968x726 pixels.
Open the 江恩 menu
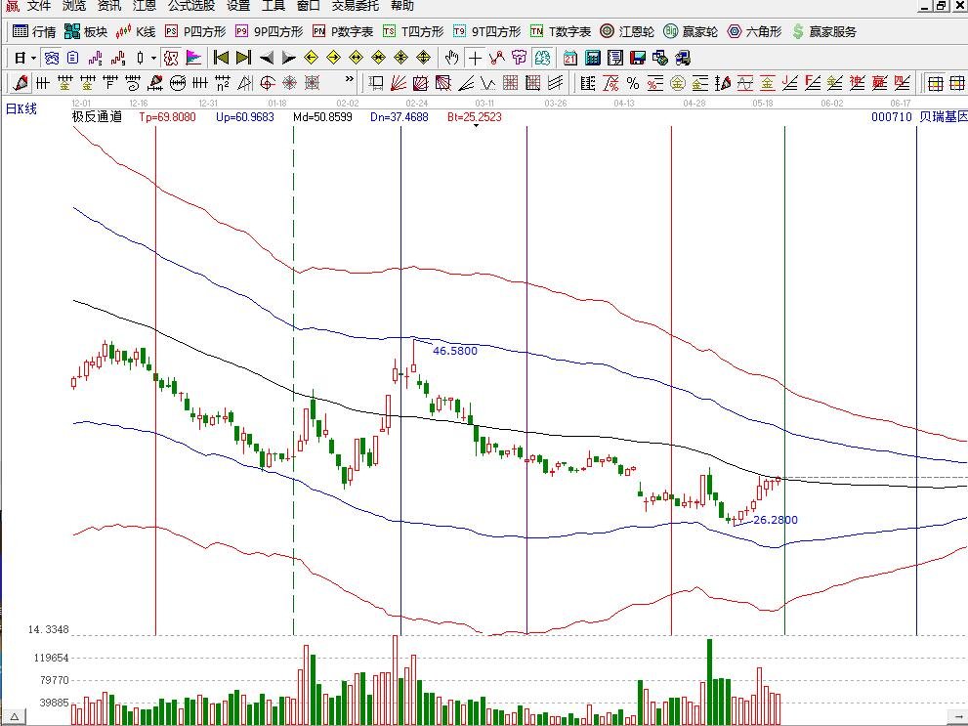[x=145, y=6]
